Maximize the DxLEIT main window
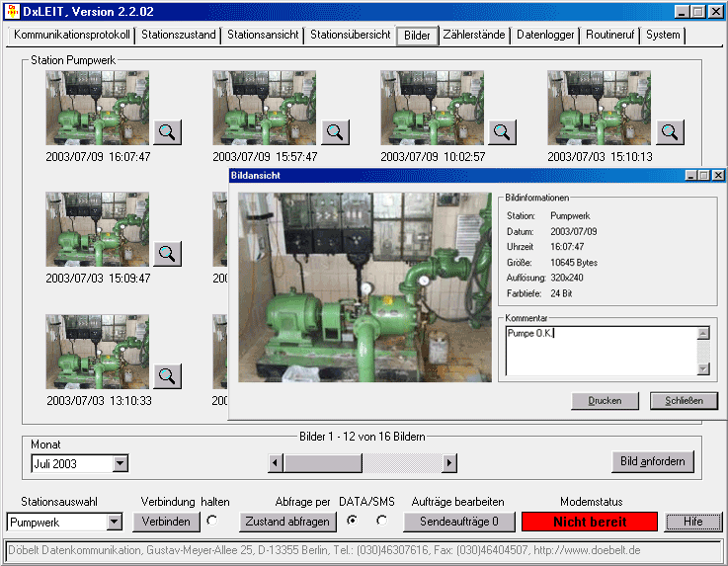 point(697,12)
